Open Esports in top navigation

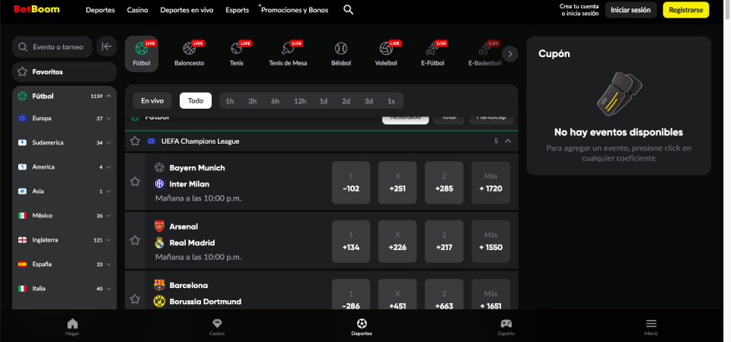tap(238, 10)
